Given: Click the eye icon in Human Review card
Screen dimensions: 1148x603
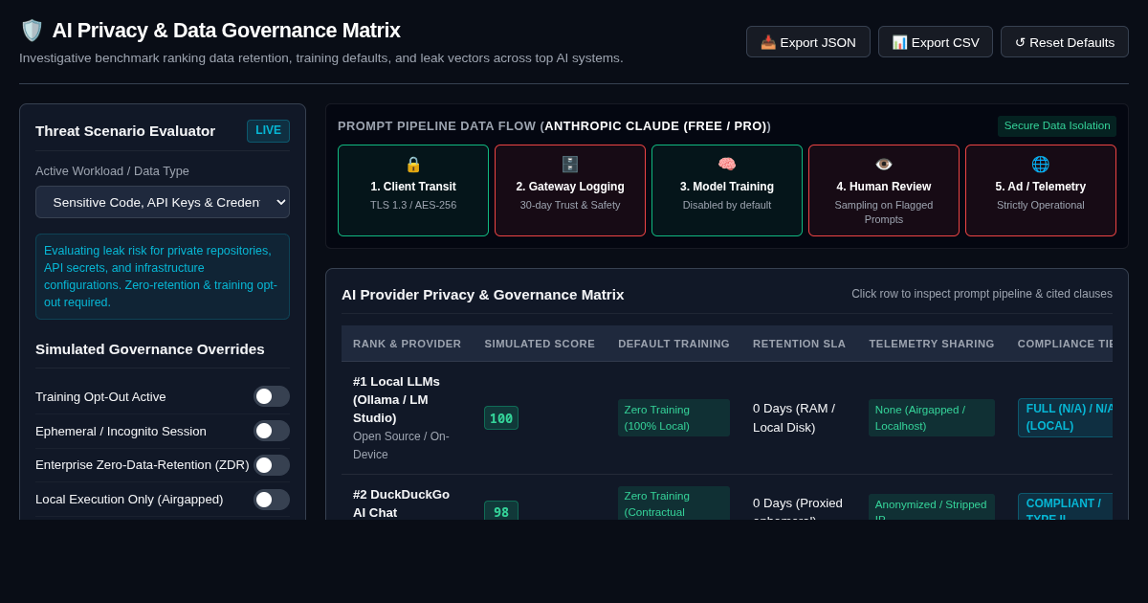Looking at the screenshot, I should (884, 164).
